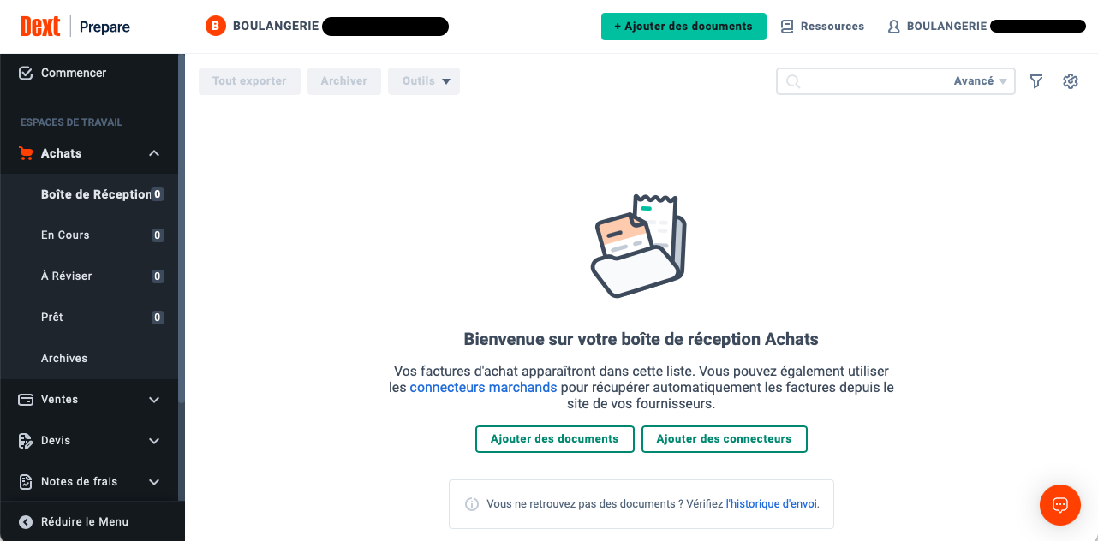The height and width of the screenshot is (541, 1098).
Task: Click the green Ajouter des documents button
Action: (x=683, y=27)
